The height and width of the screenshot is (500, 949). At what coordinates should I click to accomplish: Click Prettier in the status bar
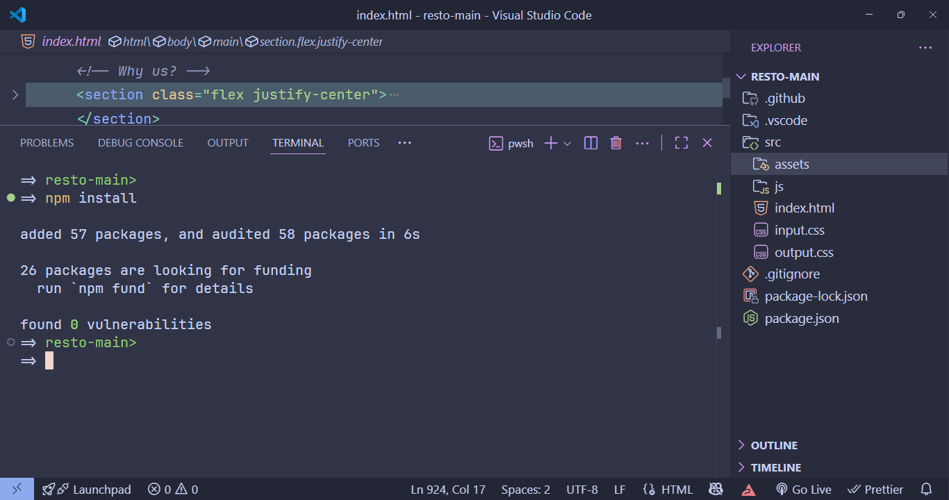point(875,489)
